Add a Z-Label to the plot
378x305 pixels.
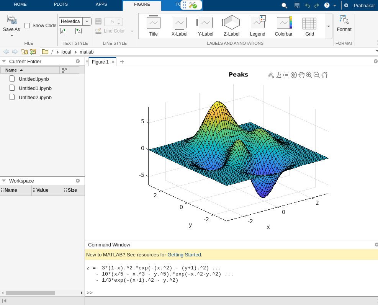(231, 26)
